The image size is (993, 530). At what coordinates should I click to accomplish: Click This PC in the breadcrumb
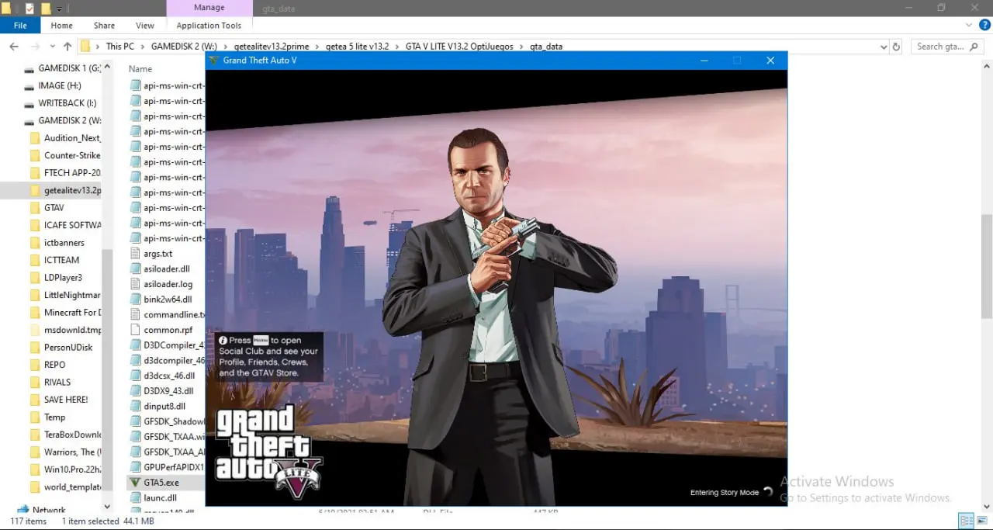coord(120,47)
